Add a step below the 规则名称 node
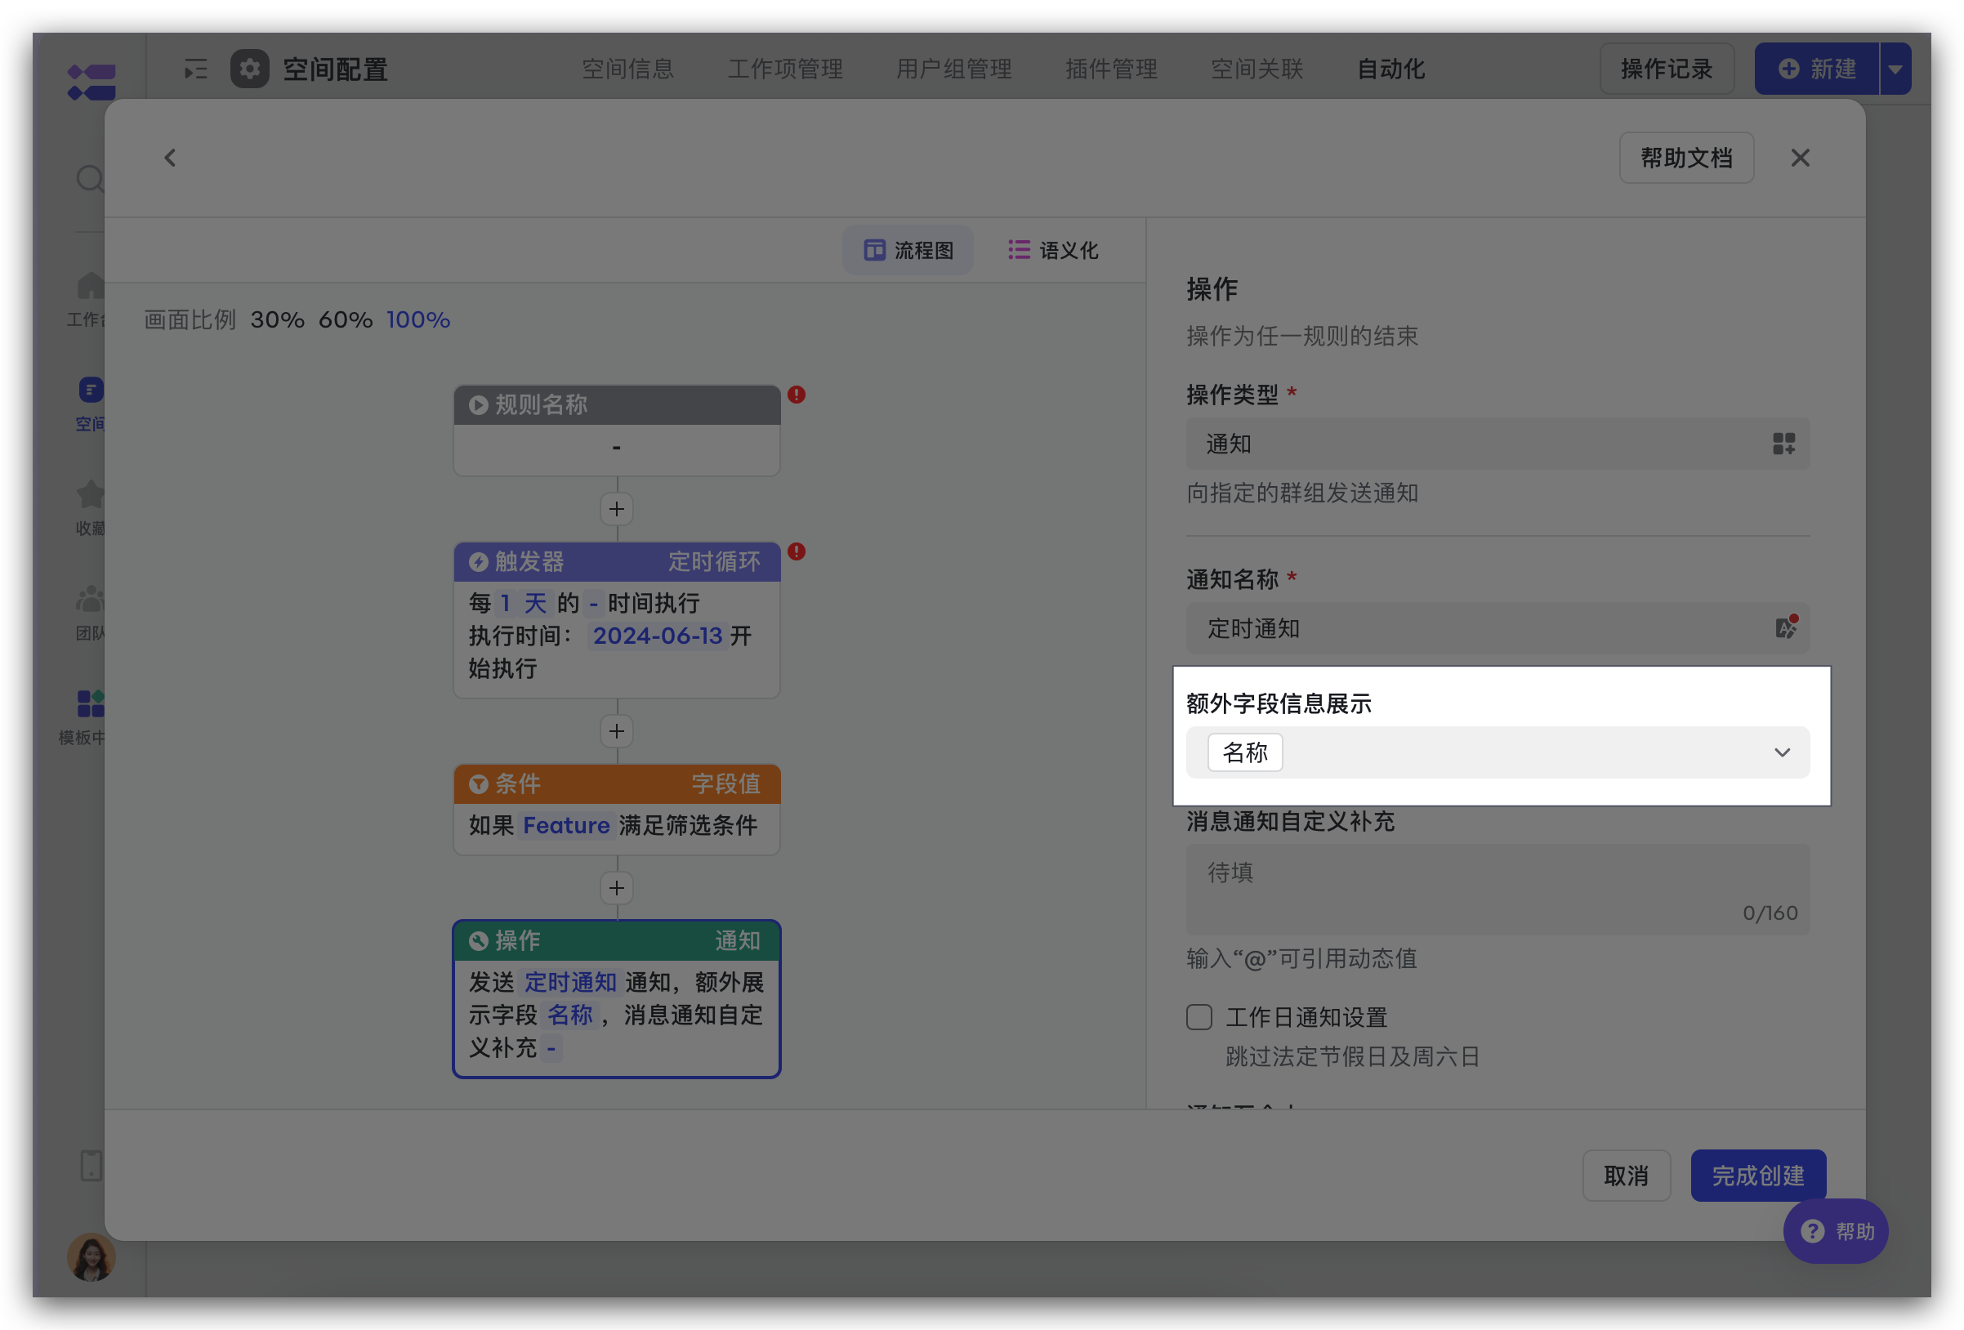 [617, 509]
